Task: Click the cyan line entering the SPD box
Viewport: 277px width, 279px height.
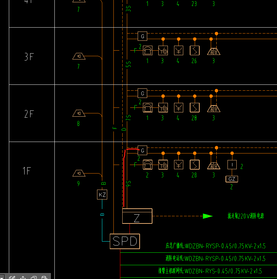Action: click(106, 241)
